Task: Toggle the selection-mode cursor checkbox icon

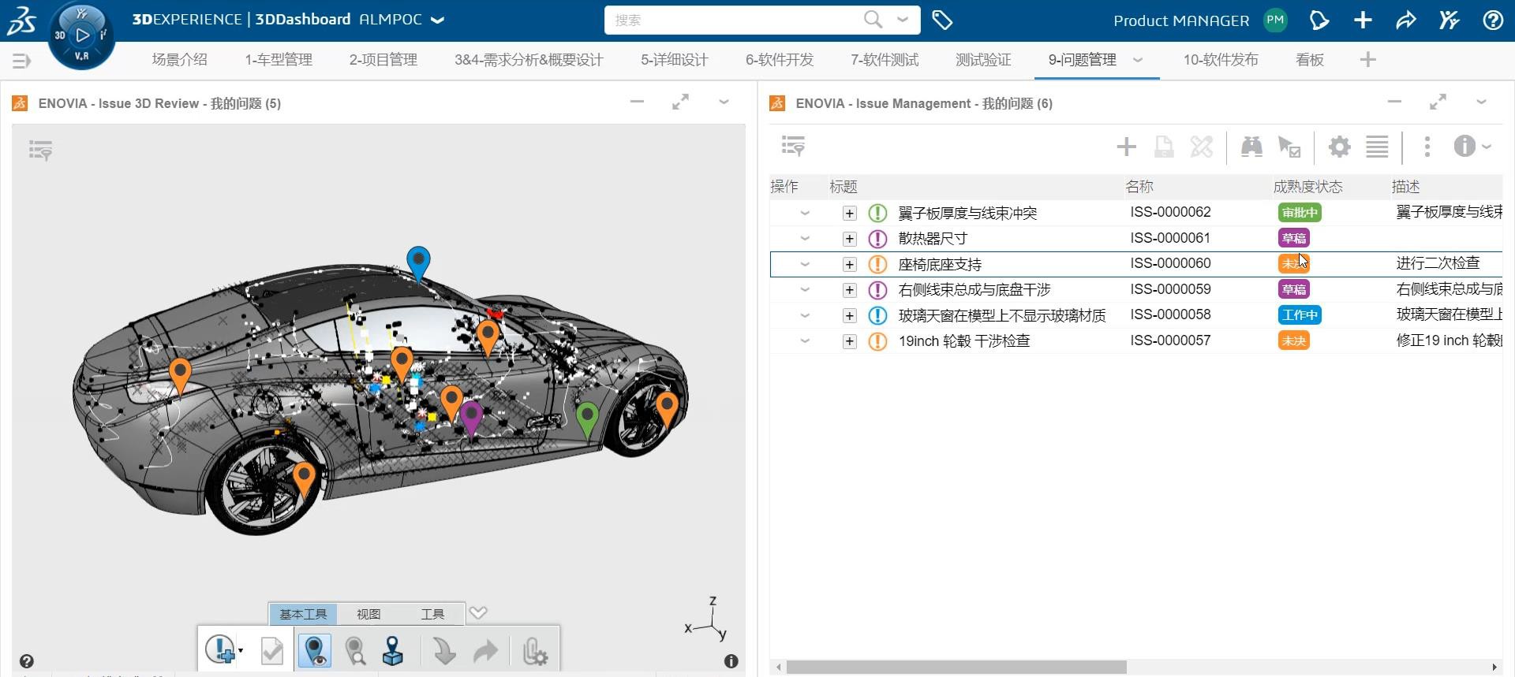Action: click(1289, 147)
